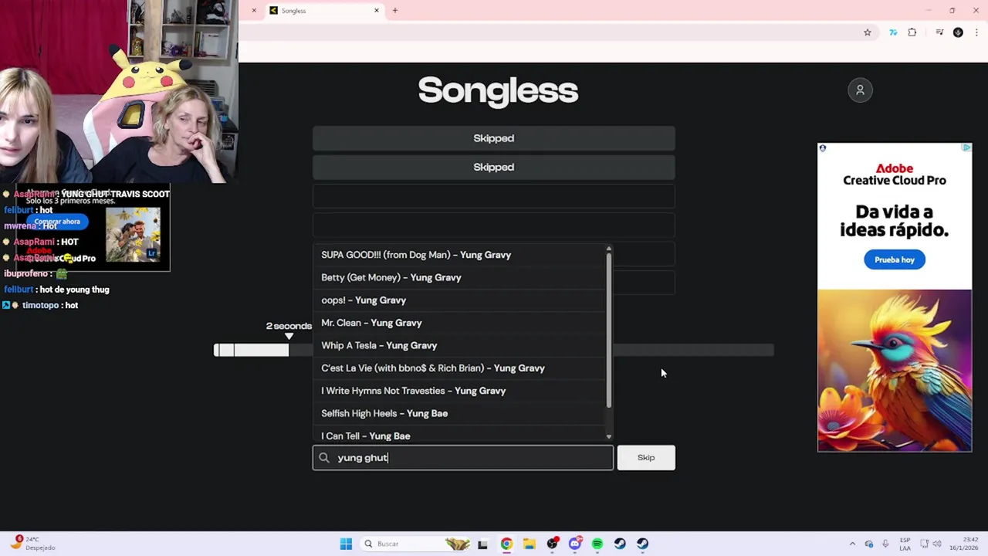Open Spotify from the taskbar
The height and width of the screenshot is (556, 988).
coord(597,544)
